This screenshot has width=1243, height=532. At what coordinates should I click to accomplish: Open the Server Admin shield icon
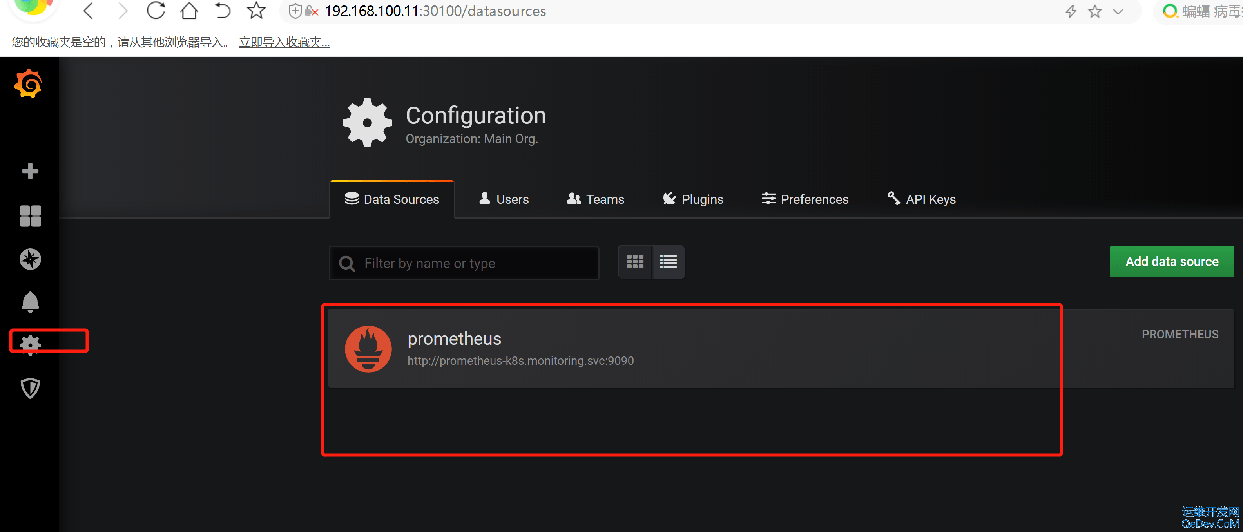tap(30, 388)
